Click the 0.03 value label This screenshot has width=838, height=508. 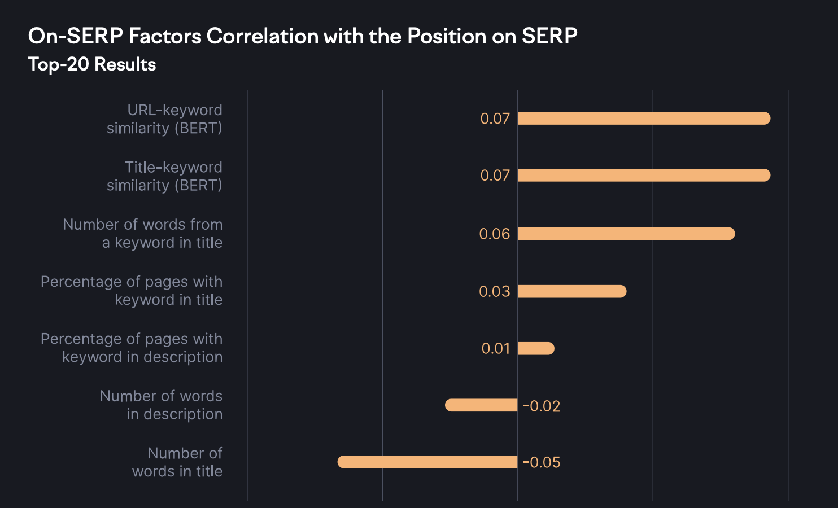[x=494, y=291]
